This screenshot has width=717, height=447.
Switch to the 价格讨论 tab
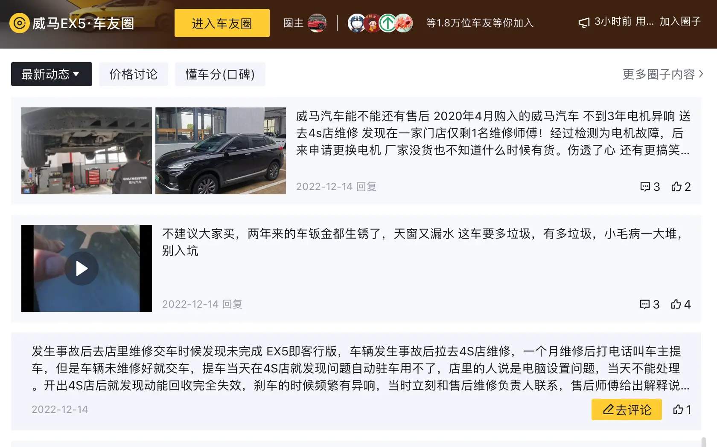click(x=134, y=74)
